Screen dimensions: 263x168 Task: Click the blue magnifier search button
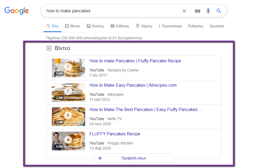pos(219,11)
